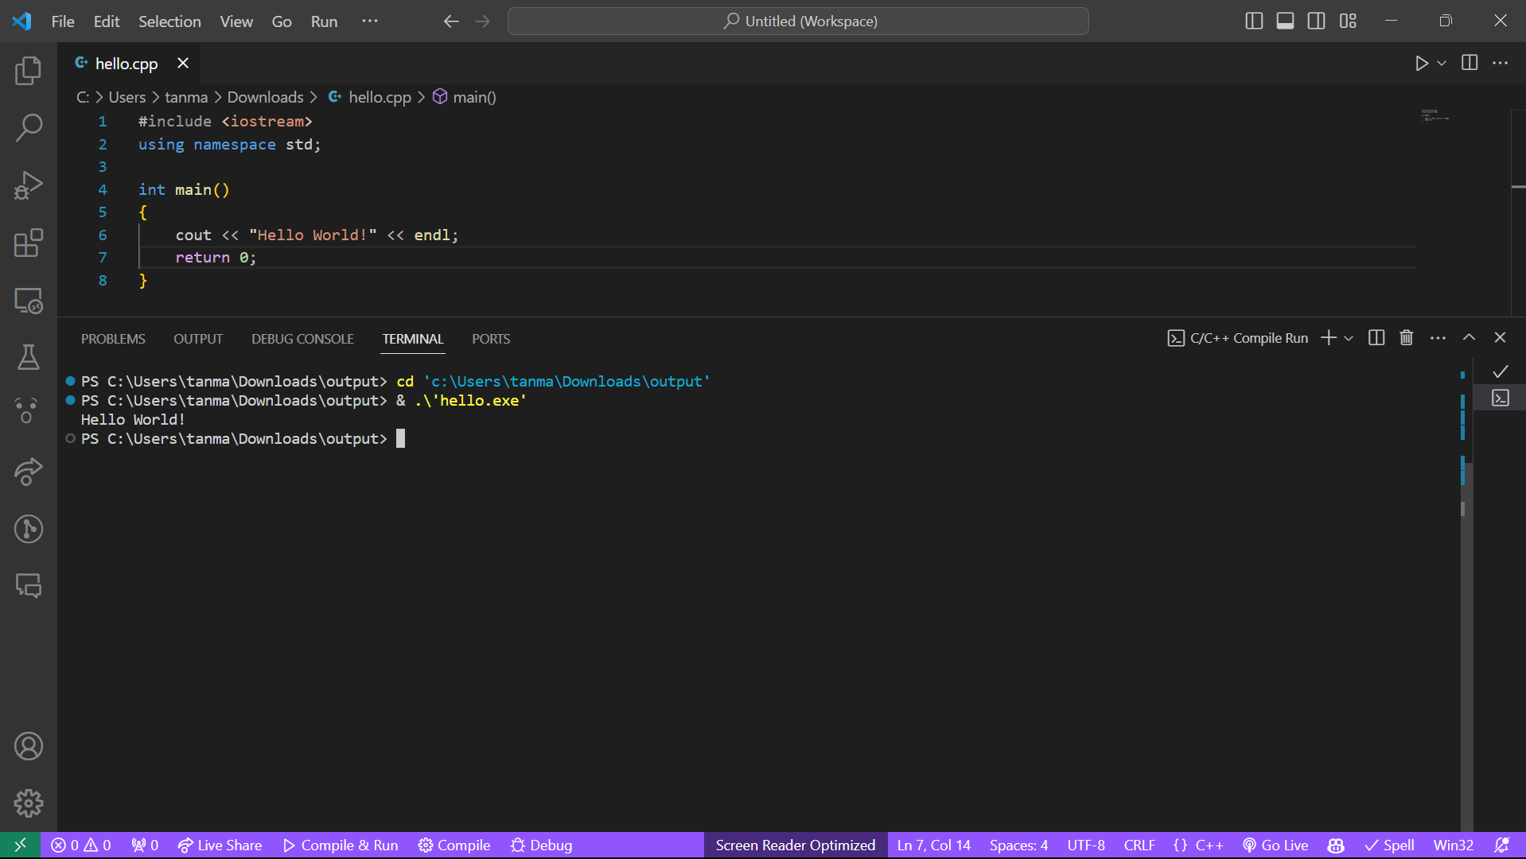Toggle the primary side bar layout button
This screenshot has width=1526, height=859.
coord(1254,21)
